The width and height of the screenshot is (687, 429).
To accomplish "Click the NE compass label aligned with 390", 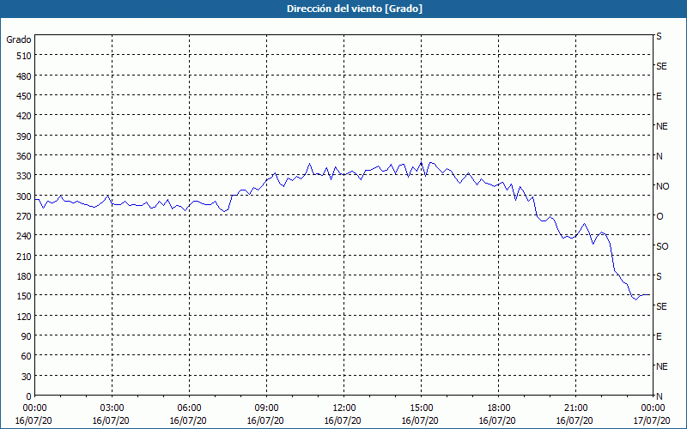I will [661, 126].
